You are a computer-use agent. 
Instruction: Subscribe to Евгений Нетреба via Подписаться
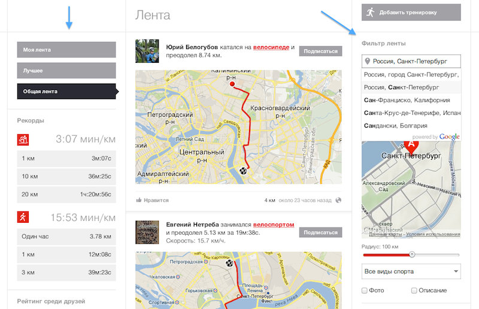[320, 232]
